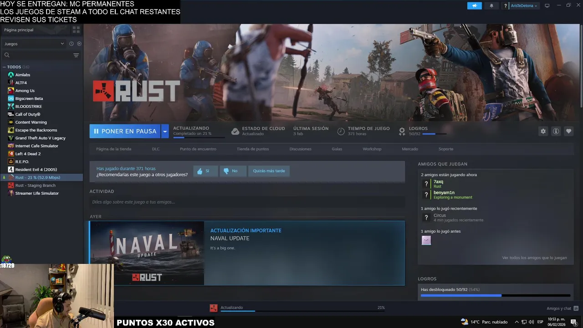
Task: Open friend benyam1n's profile
Action: pyautogui.click(x=447, y=195)
